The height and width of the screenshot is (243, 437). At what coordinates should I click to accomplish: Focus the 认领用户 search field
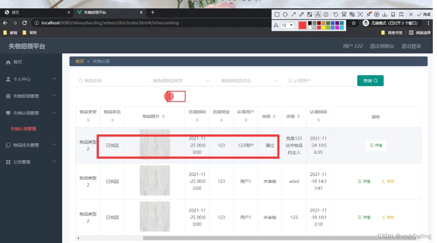coord(319,81)
